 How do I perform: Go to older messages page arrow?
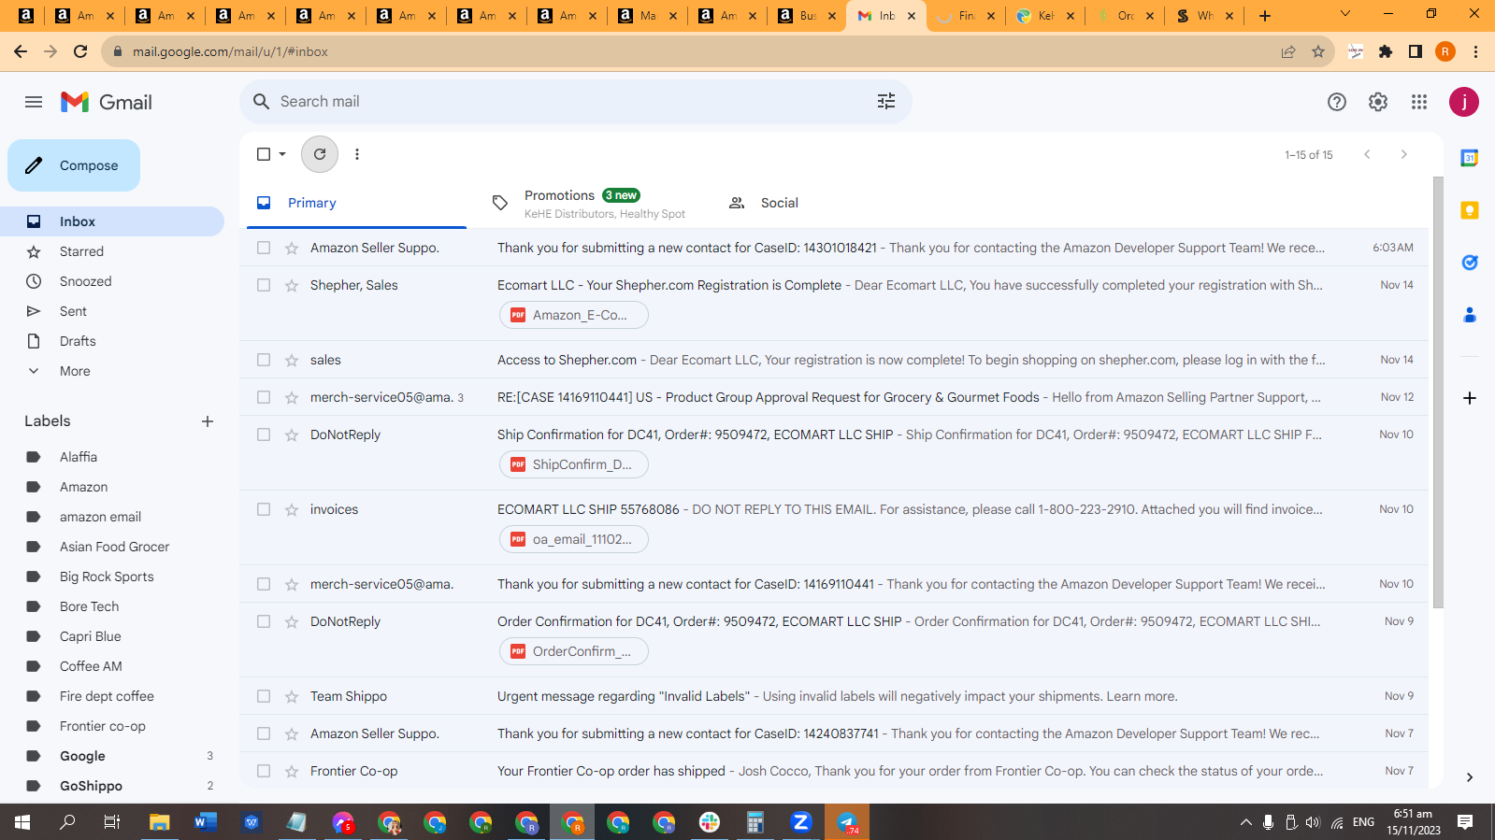point(1403,154)
